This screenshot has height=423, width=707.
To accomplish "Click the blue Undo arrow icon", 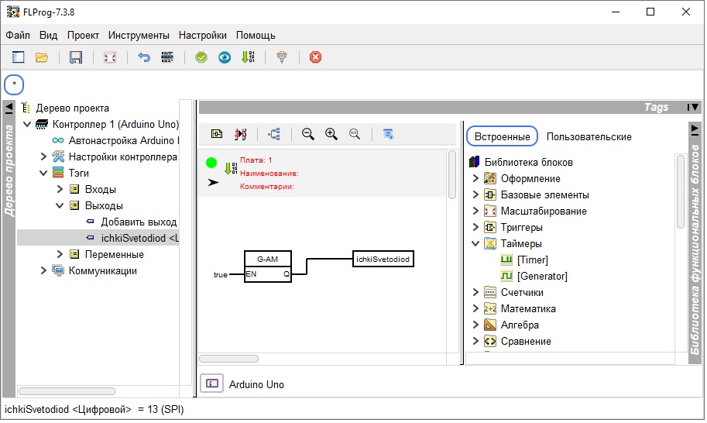I will click(x=143, y=57).
